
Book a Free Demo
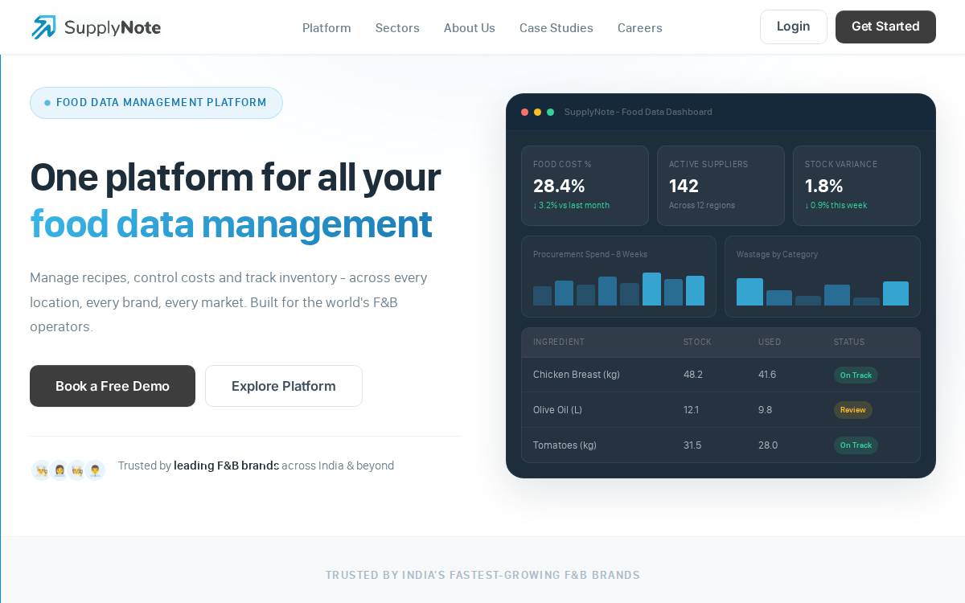coord(113,386)
